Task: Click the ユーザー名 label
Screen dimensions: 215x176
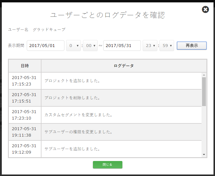Action: coord(18,29)
